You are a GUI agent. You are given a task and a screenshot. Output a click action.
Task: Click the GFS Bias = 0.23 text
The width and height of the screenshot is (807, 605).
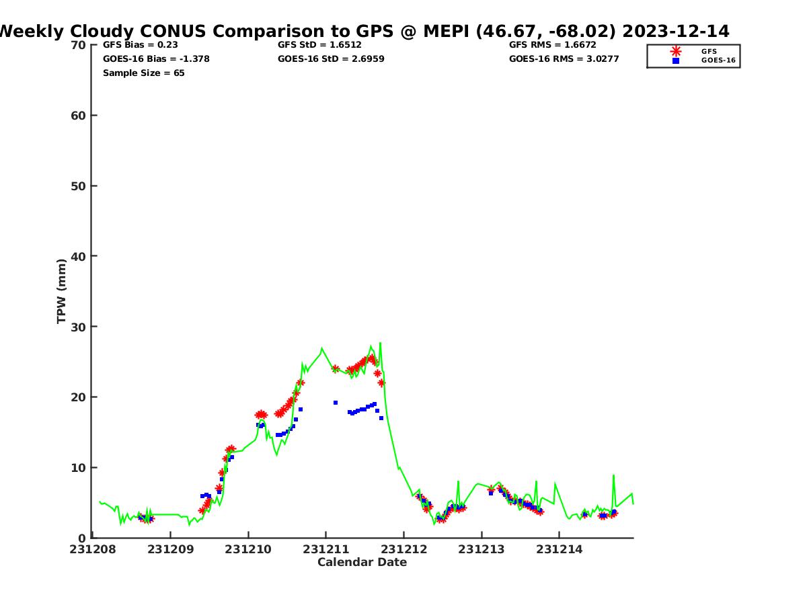pyautogui.click(x=140, y=45)
